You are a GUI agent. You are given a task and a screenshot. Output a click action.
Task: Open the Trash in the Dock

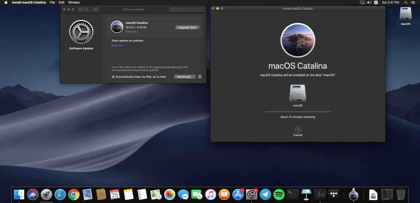tap(401, 194)
